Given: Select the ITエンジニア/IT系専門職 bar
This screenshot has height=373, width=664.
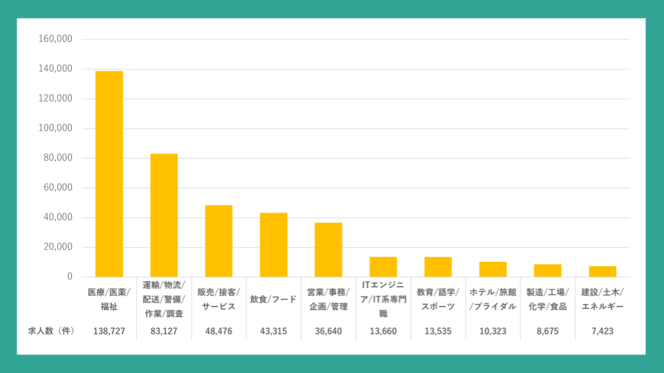Looking at the screenshot, I should [383, 267].
